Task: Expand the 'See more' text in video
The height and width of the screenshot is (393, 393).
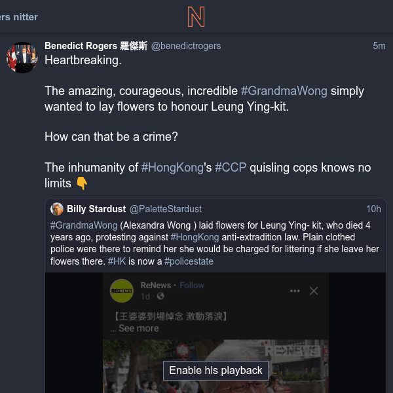Action: click(x=139, y=328)
